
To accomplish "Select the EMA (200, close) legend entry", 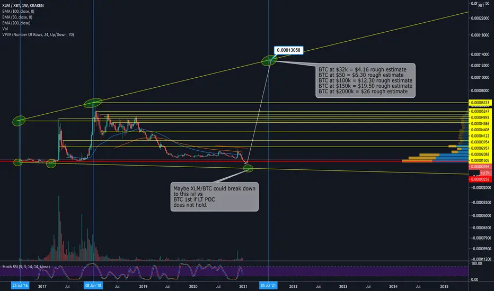I will (x=16, y=23).
